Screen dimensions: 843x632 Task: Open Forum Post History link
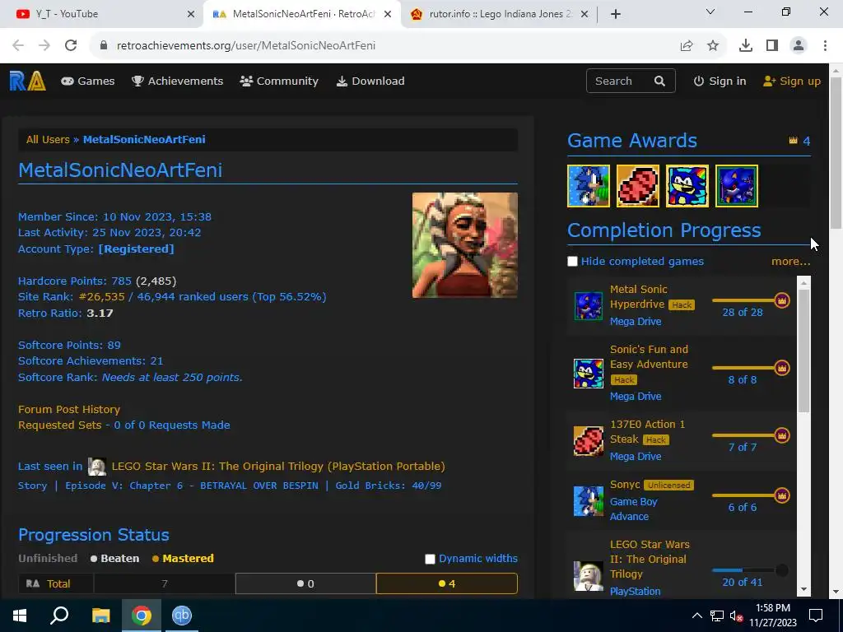(x=69, y=410)
